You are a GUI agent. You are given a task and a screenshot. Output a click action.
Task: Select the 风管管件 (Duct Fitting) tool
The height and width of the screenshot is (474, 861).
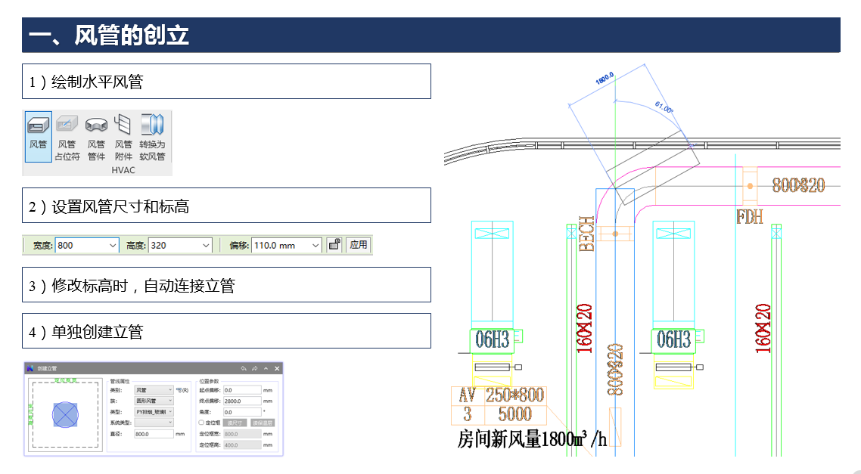[96, 137]
